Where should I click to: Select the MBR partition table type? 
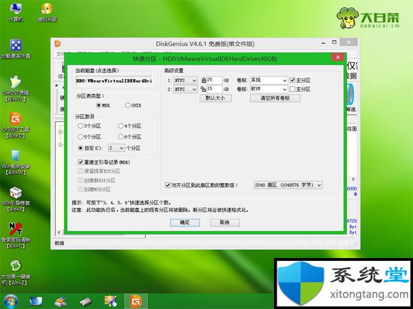click(103, 105)
